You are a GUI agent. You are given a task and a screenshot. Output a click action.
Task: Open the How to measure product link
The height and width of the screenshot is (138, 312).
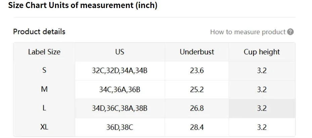(x=248, y=32)
